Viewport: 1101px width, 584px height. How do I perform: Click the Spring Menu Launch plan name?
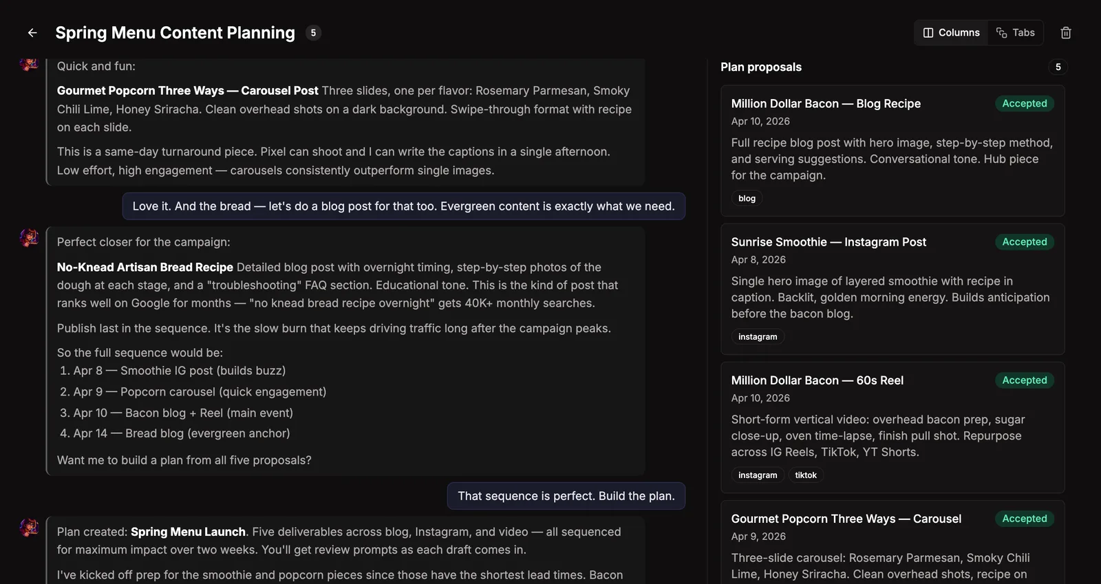coord(188,532)
